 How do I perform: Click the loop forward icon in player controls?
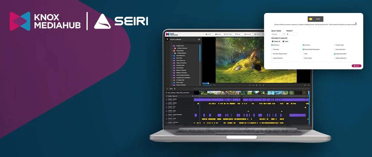click(x=263, y=85)
